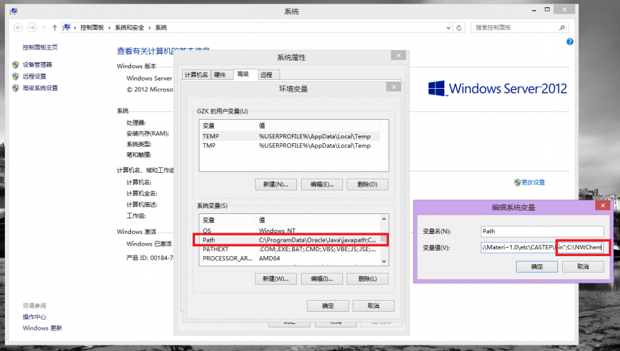The width and height of the screenshot is (620, 351).
Task: Click the Back arrow in System window
Action: pos(18,28)
